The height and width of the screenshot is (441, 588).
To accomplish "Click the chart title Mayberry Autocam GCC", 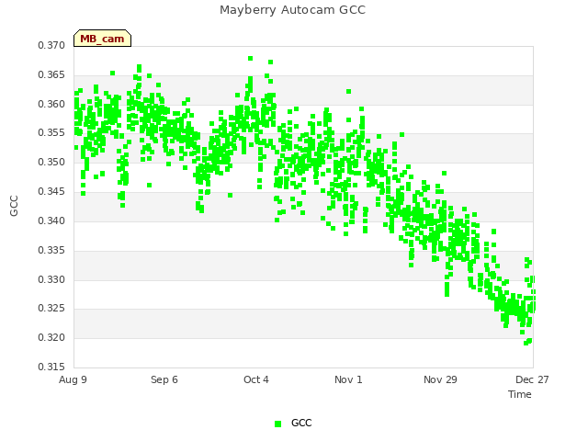I will click(x=292, y=10).
